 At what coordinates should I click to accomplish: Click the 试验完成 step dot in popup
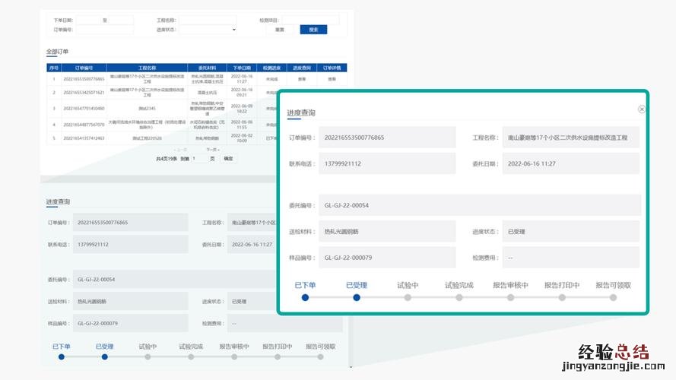(x=459, y=297)
